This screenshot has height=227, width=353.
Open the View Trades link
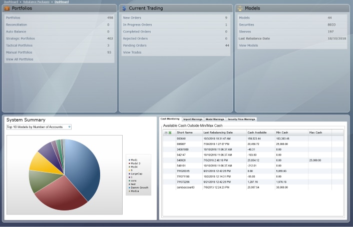tap(132, 52)
